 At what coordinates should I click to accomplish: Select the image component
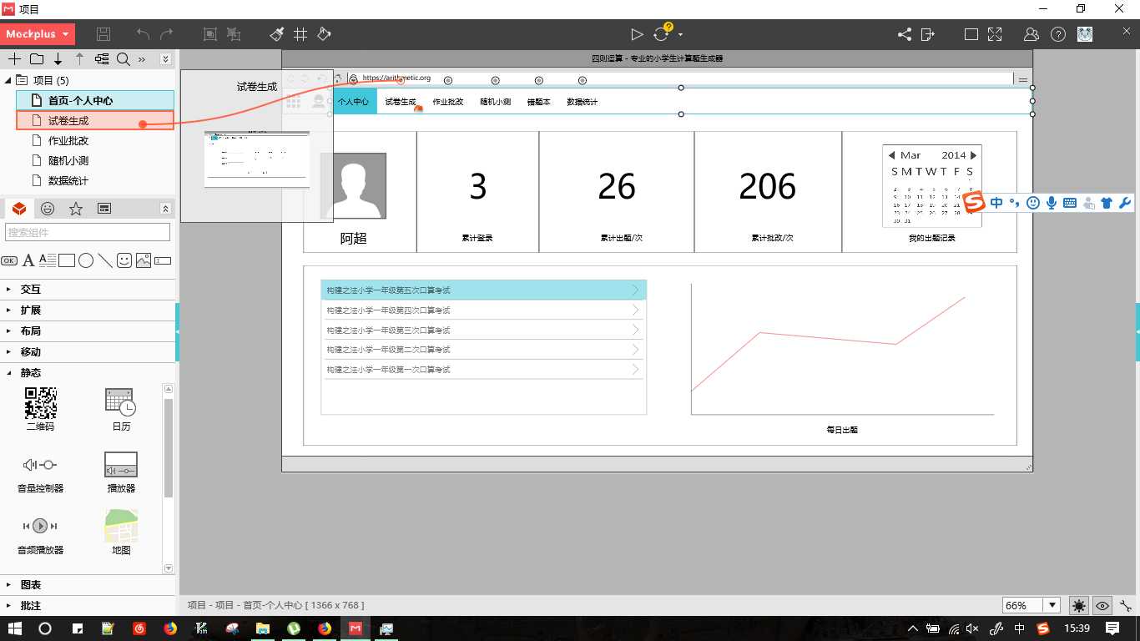[144, 260]
